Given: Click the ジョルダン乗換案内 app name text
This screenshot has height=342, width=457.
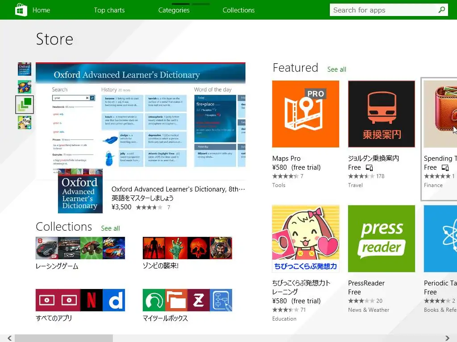Looking at the screenshot, I should coord(374,158).
